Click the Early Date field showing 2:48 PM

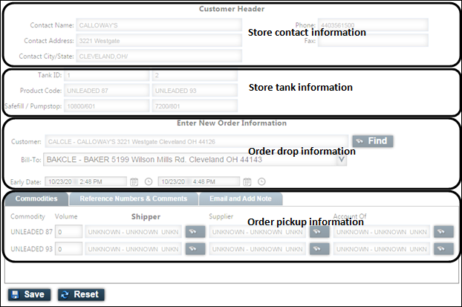[85, 181]
